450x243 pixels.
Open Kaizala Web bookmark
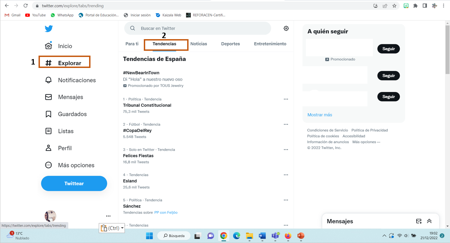point(168,15)
